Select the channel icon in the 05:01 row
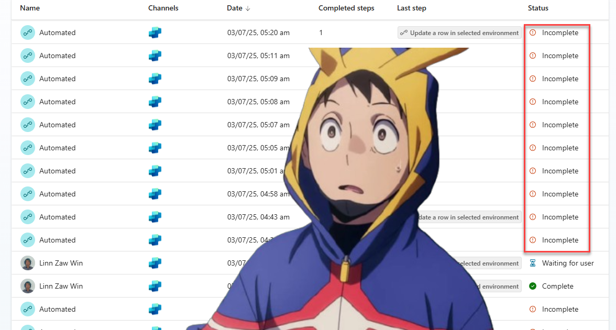Image resolution: width=616 pixels, height=330 pixels. pos(155,171)
